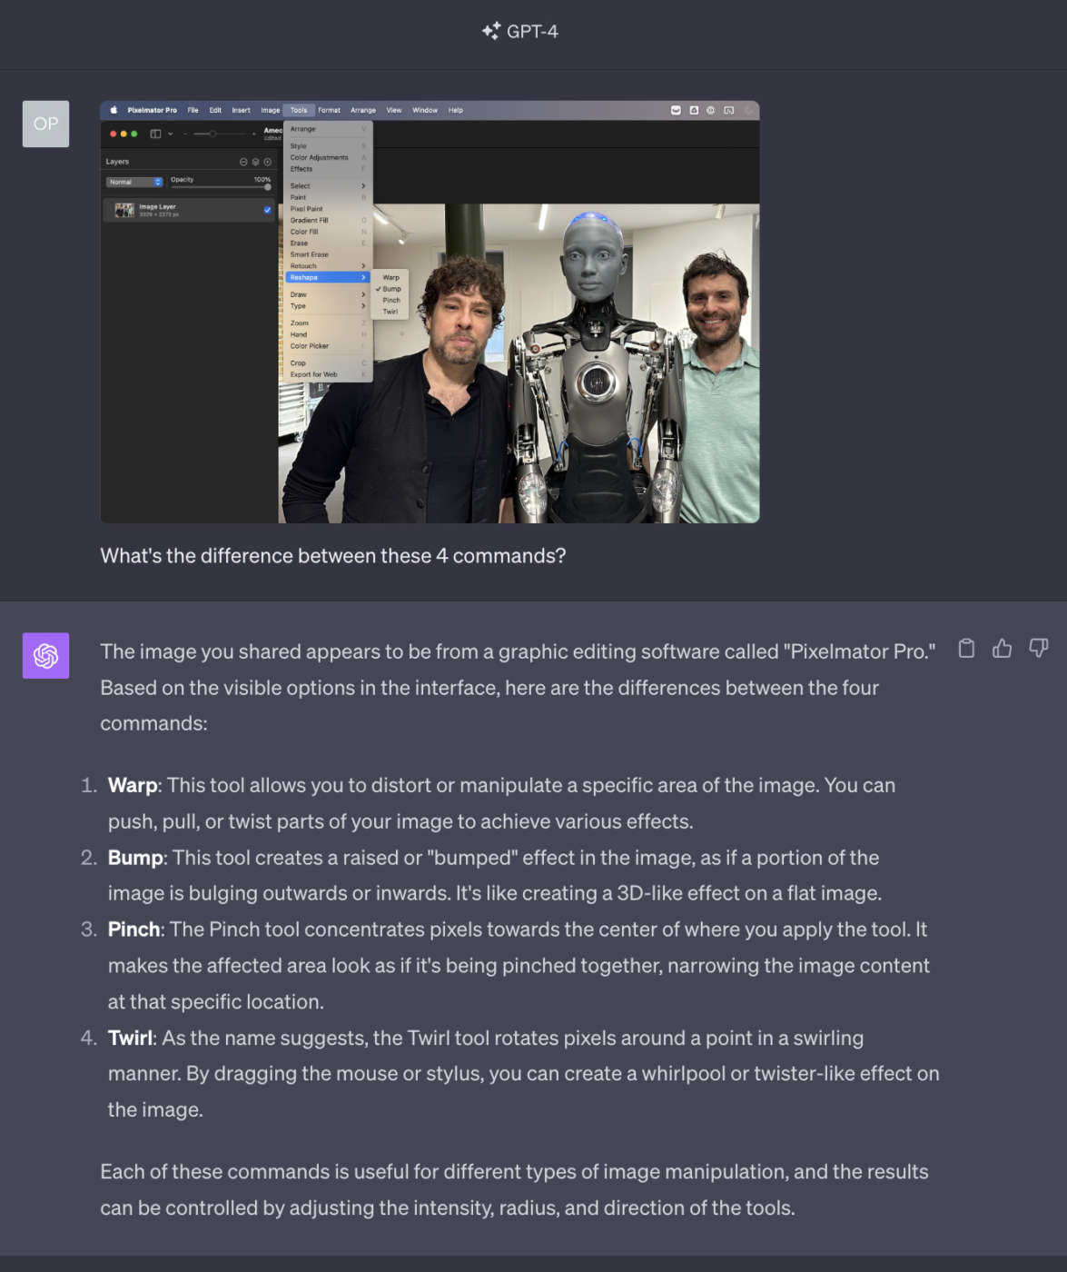The height and width of the screenshot is (1272, 1067).
Task: Click the gray OP user avatar
Action: (x=45, y=124)
